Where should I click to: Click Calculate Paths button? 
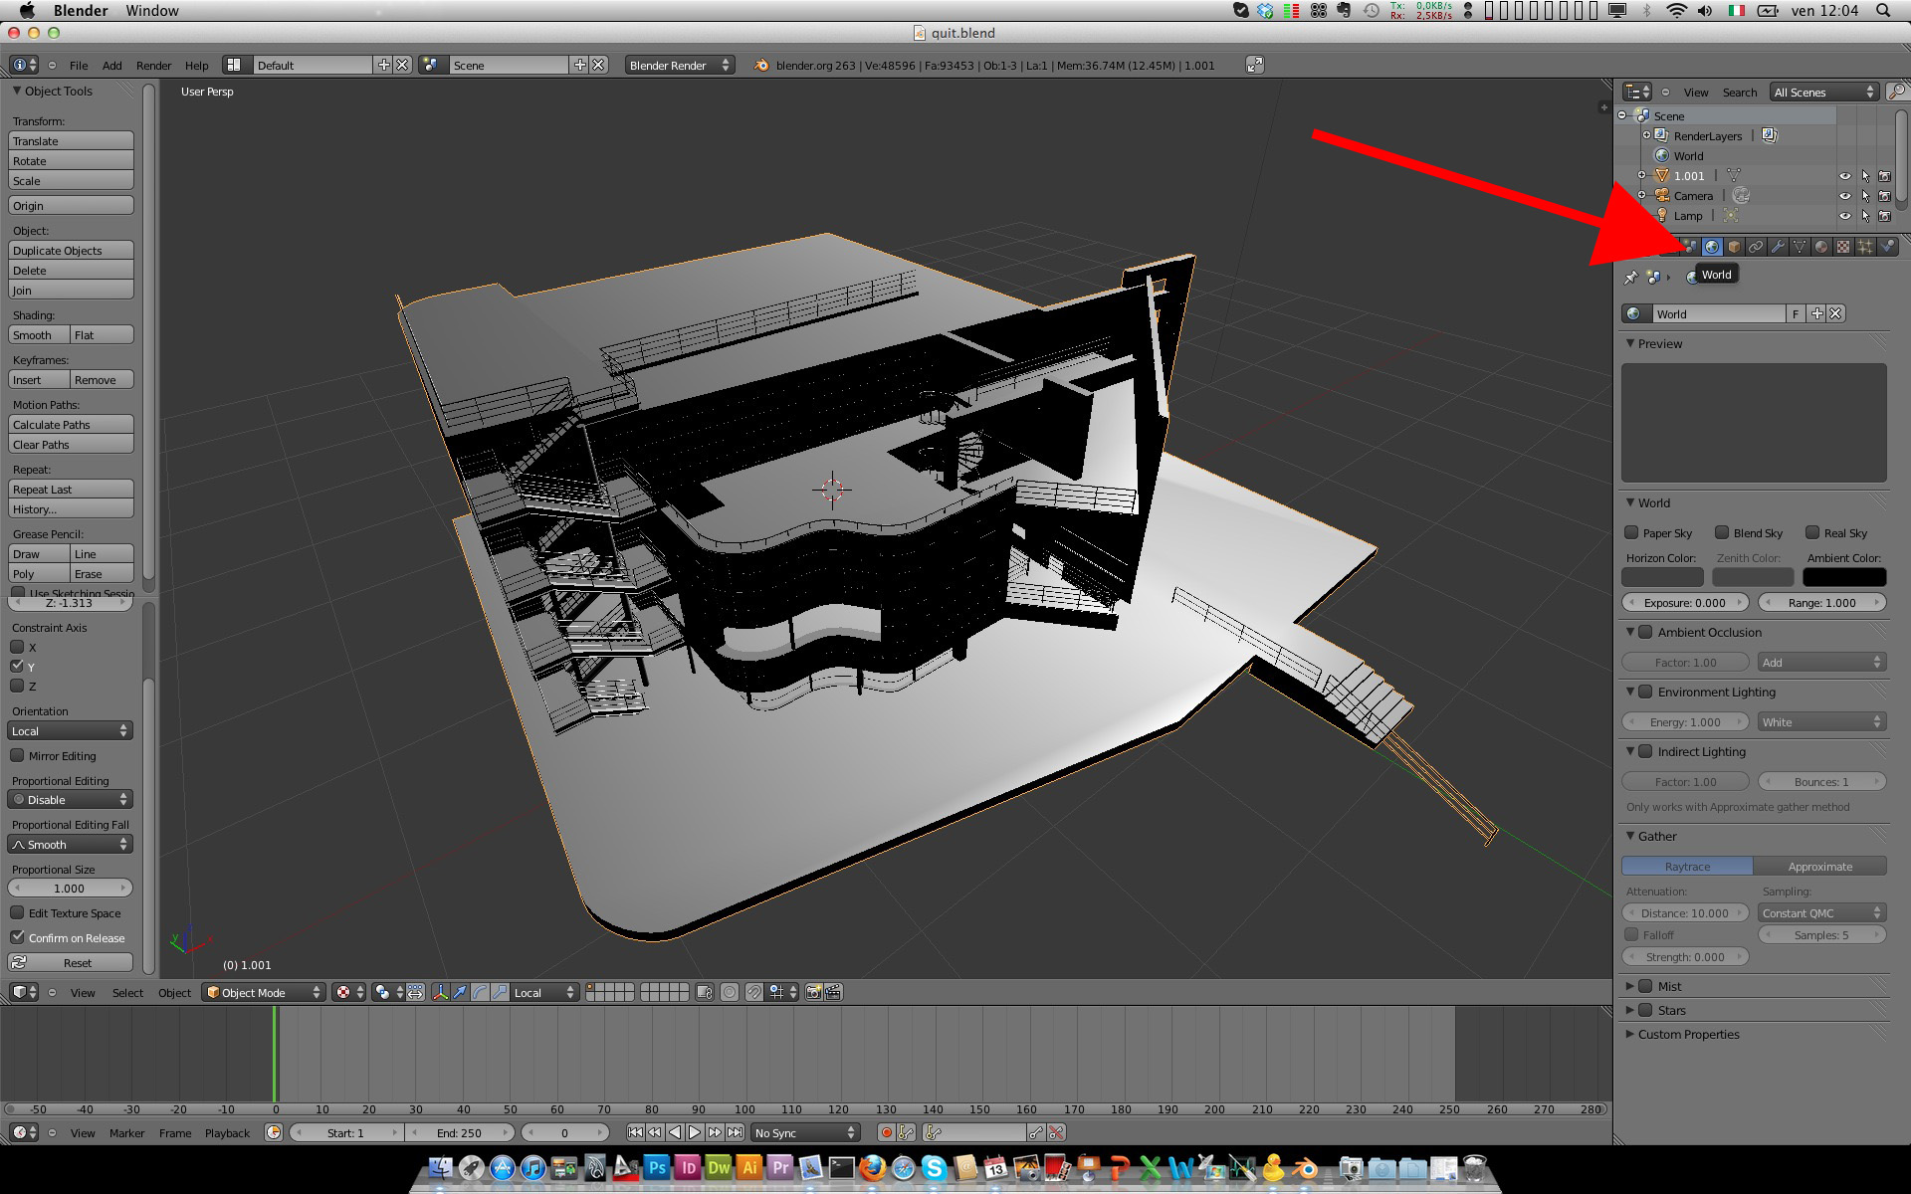71,425
